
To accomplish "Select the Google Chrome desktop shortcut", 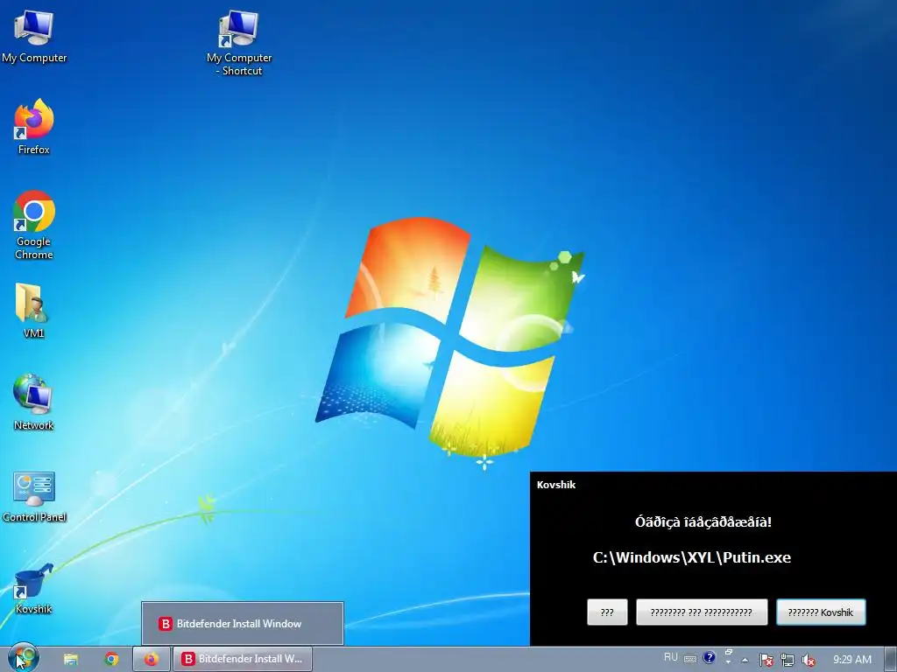I will [34, 225].
